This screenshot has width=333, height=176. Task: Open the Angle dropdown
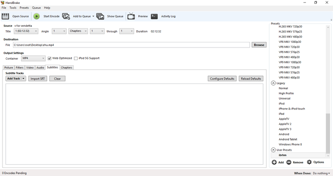coord(59,31)
